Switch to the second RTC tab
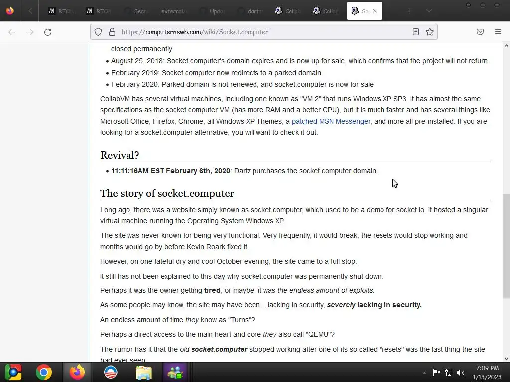This screenshot has height=382, width=510. point(98,11)
